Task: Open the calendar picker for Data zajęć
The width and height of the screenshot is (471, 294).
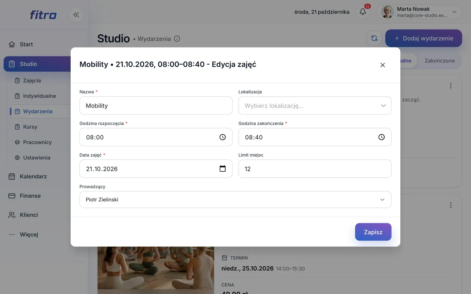Action: (223, 168)
